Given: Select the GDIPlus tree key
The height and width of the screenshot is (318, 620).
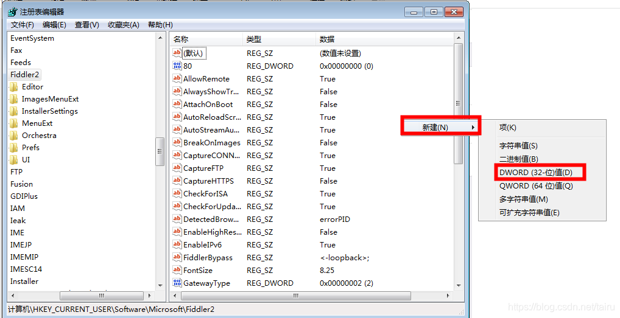Looking at the screenshot, I should point(24,196).
